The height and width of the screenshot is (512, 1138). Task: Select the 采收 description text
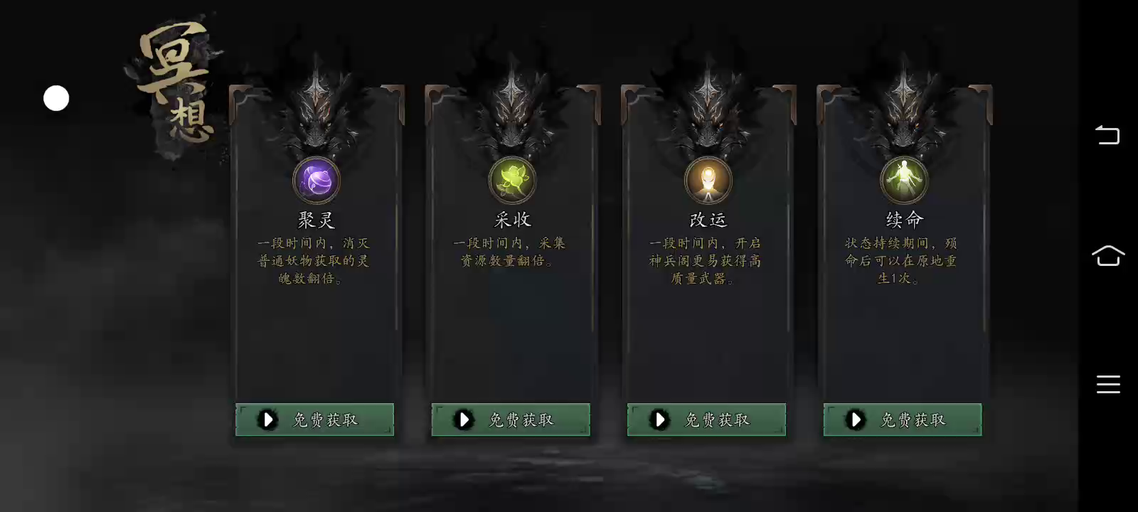click(x=509, y=252)
